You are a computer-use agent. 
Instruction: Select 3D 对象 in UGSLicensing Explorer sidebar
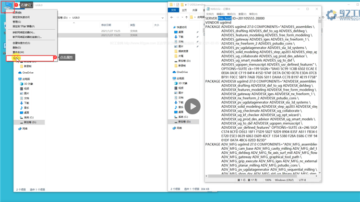click(x=181, y=83)
